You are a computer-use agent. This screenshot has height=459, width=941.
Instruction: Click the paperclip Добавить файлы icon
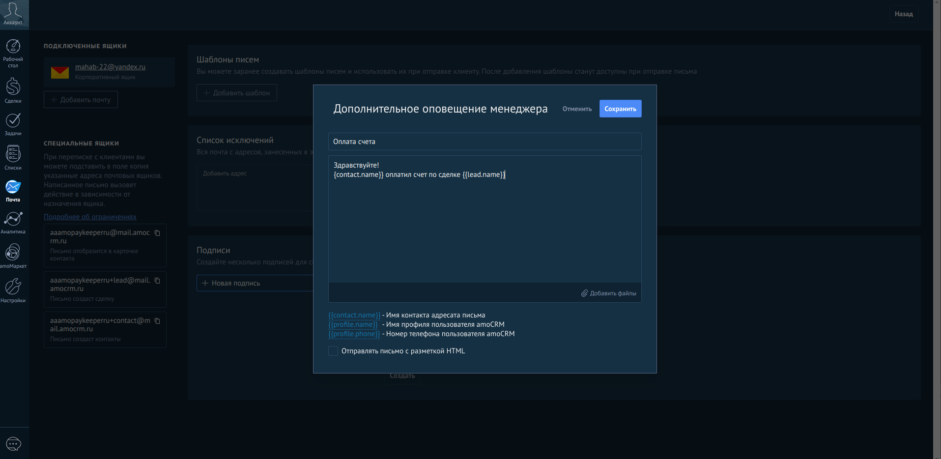(x=584, y=293)
